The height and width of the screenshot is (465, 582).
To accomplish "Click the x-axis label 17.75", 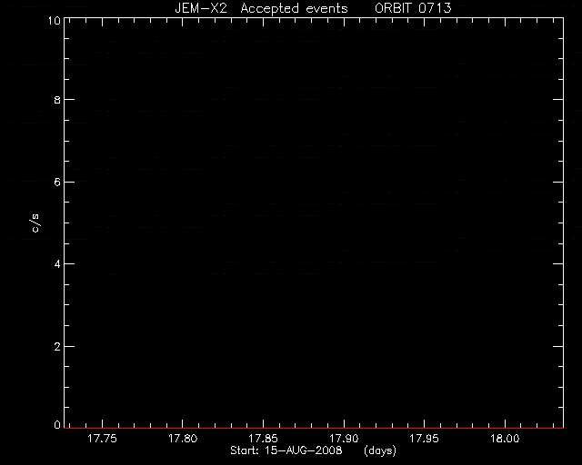I will point(102,439).
